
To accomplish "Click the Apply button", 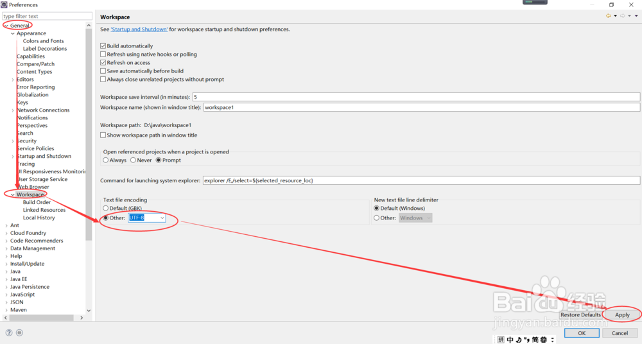I will point(622,315).
